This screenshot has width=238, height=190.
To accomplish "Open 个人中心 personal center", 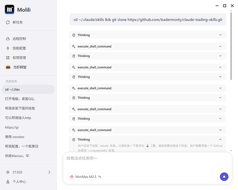I will 16,182.
